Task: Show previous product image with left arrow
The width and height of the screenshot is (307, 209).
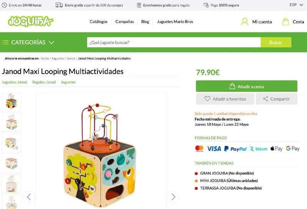Action: tap(29, 197)
